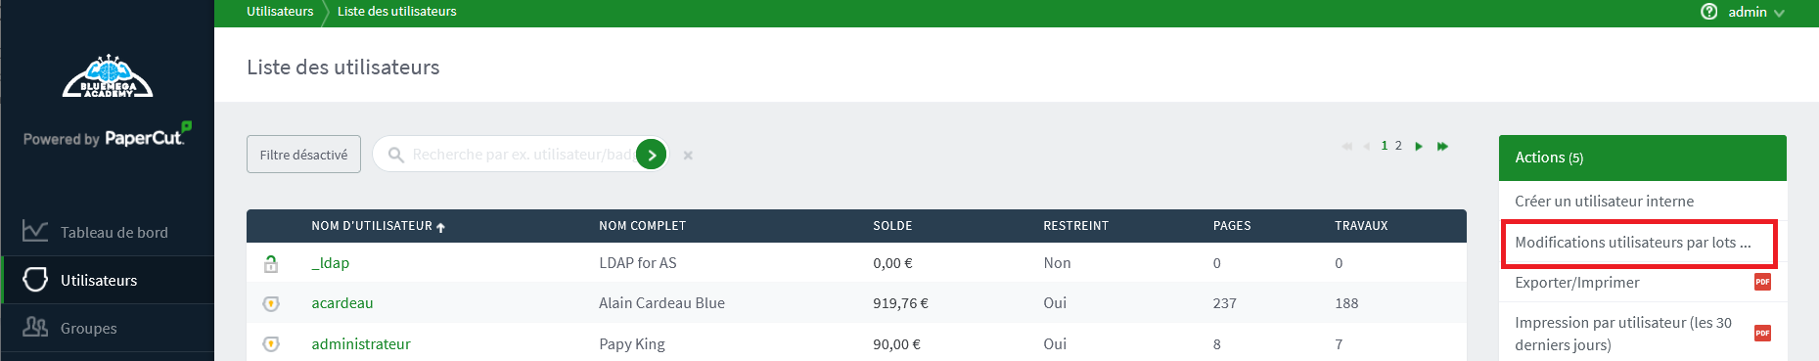Viewport: 1819px width, 361px height.
Task: Click the acardeau restricted shield icon
Action: [x=271, y=304]
